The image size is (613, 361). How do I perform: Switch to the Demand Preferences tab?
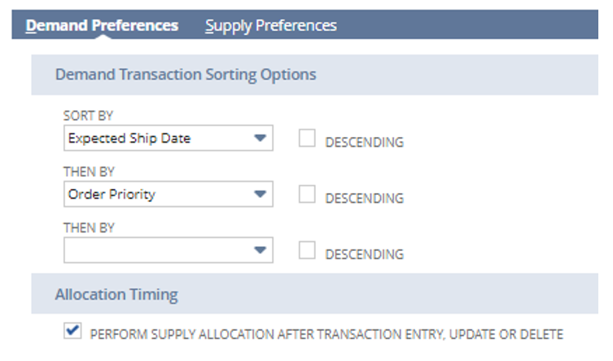click(x=102, y=25)
